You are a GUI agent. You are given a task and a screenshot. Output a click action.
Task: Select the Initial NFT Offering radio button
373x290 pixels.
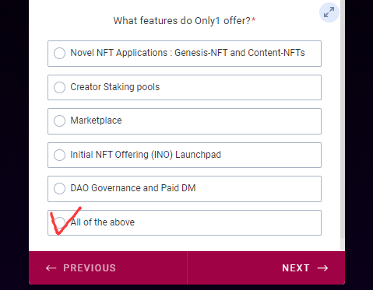pyautogui.click(x=59, y=155)
